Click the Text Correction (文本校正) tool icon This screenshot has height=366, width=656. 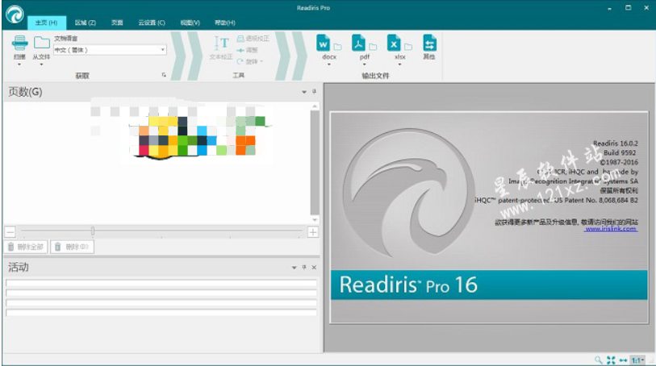pos(221,44)
